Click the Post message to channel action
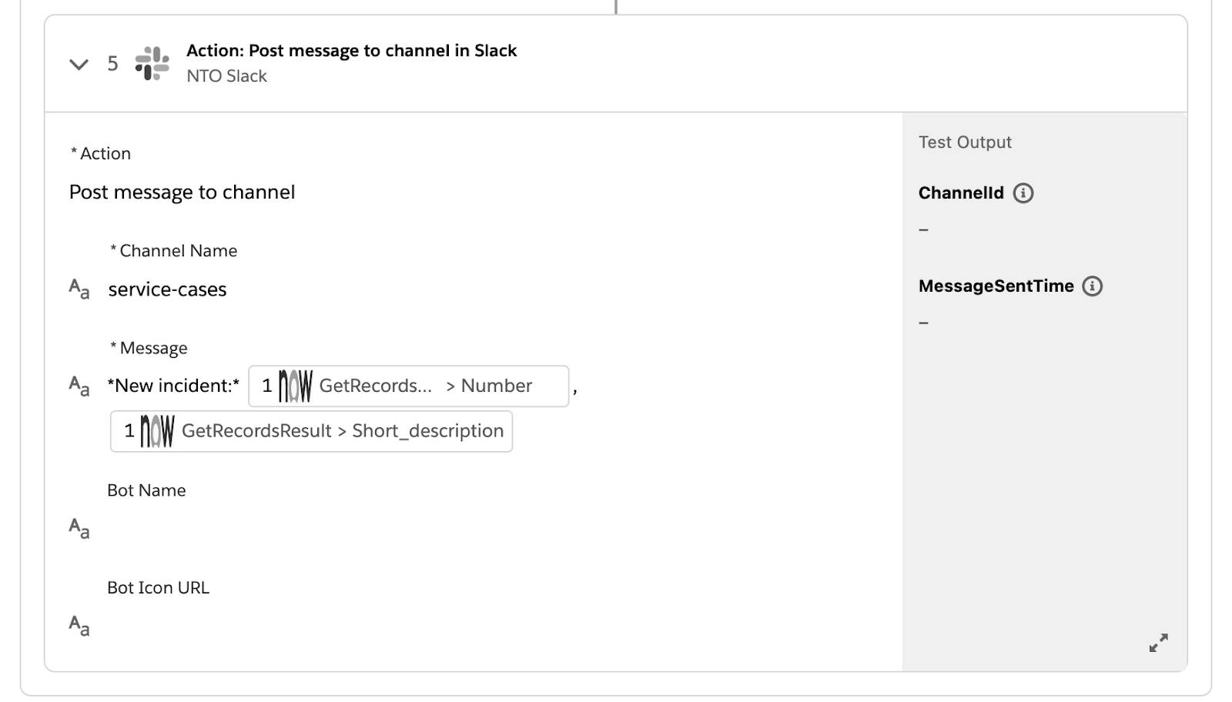The height and width of the screenshot is (702, 1232). coord(182,192)
